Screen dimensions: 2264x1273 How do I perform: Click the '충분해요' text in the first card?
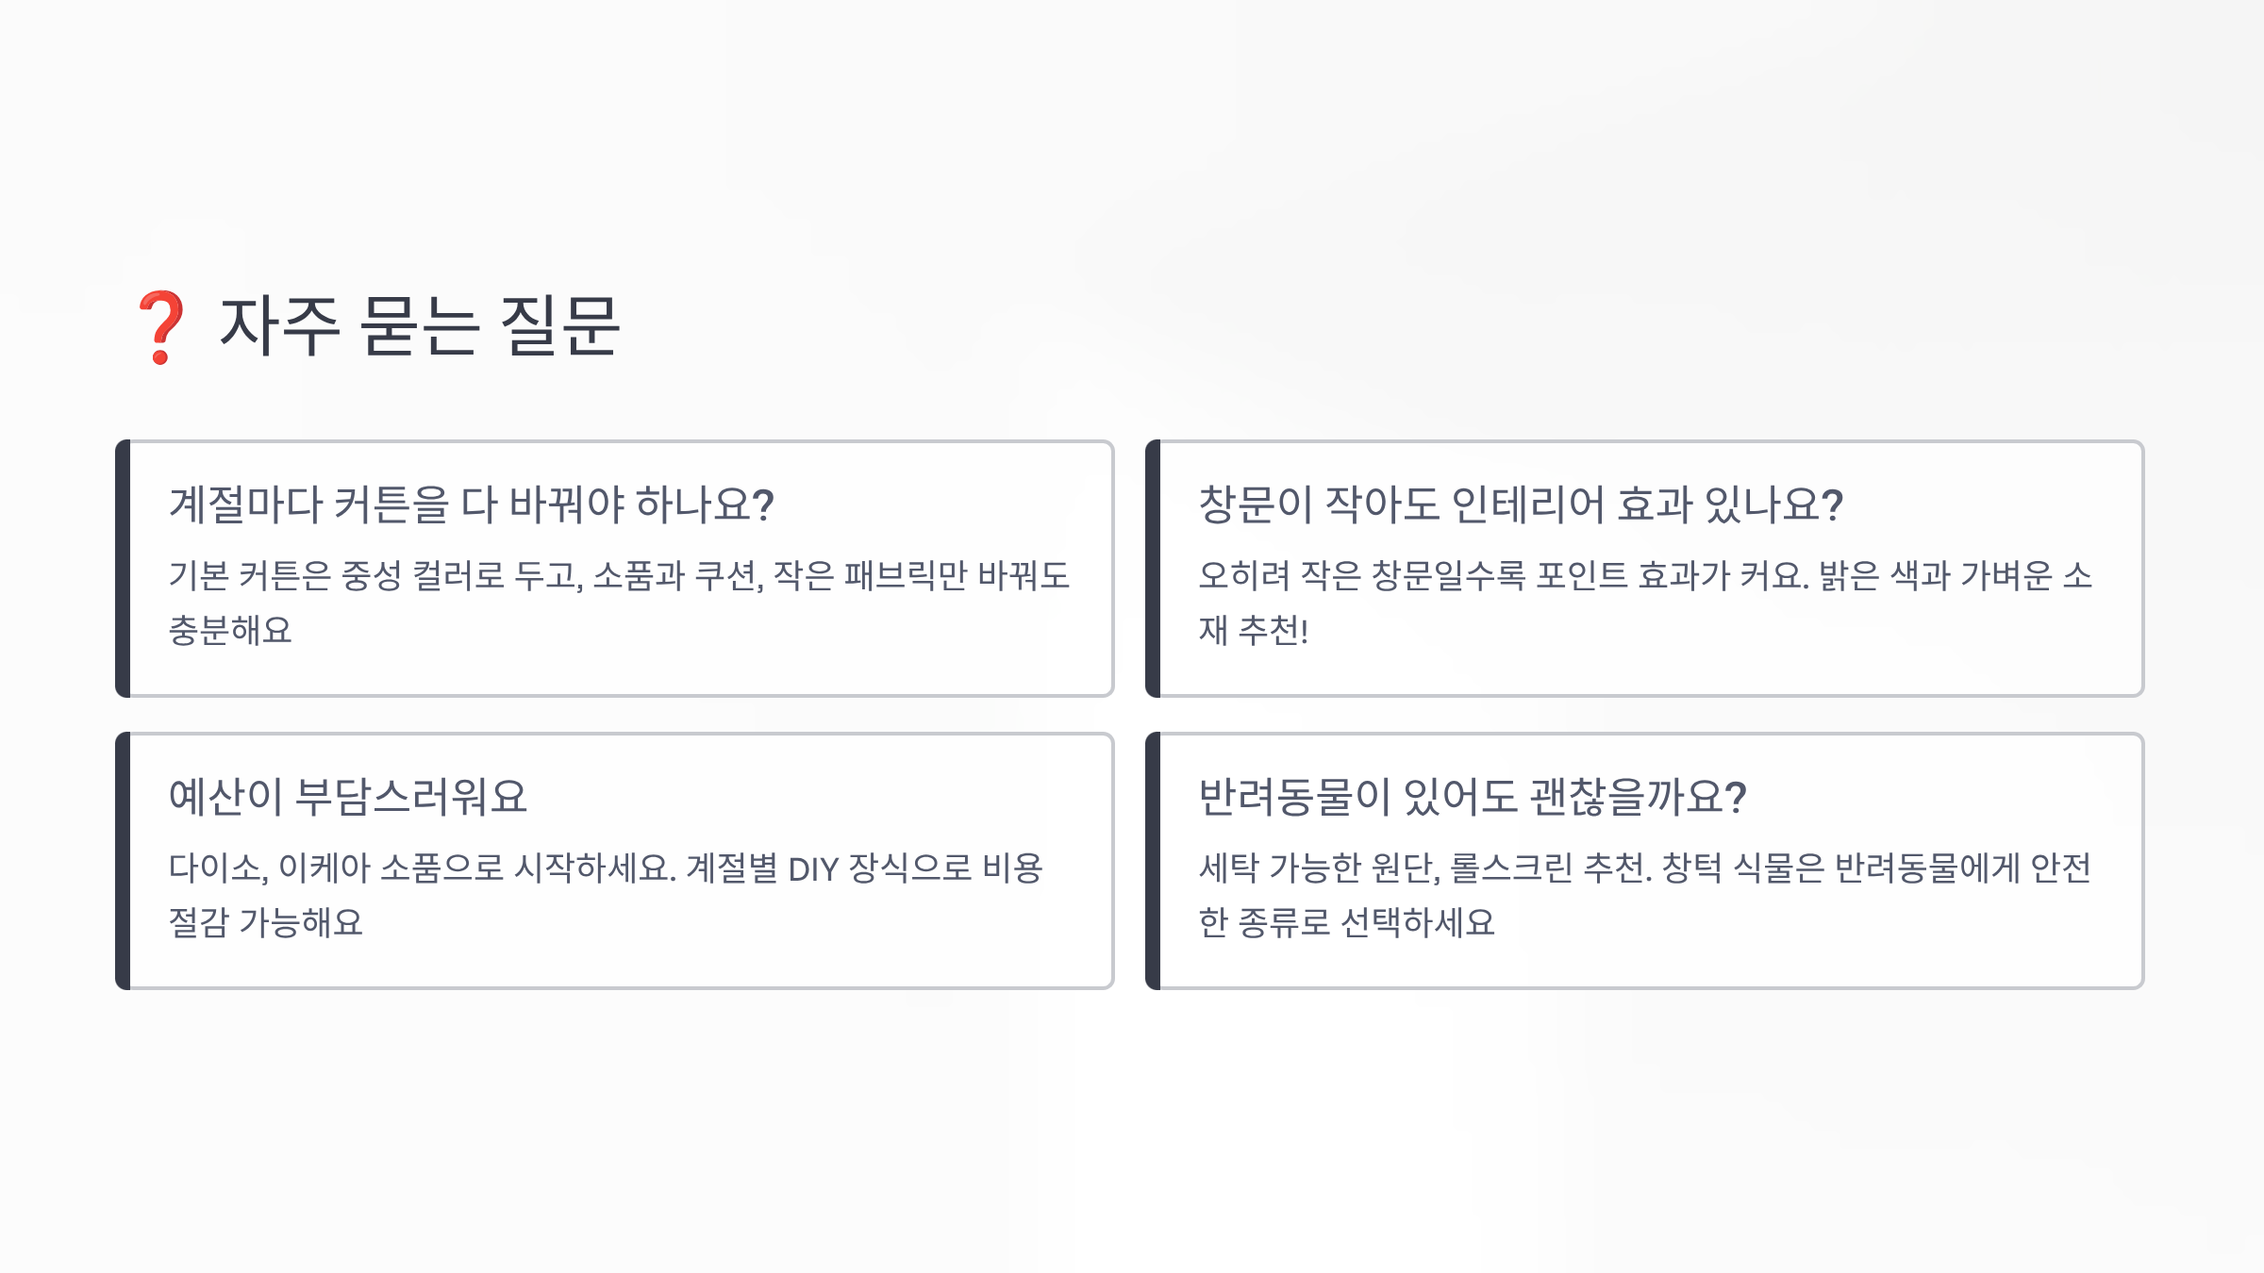231,630
